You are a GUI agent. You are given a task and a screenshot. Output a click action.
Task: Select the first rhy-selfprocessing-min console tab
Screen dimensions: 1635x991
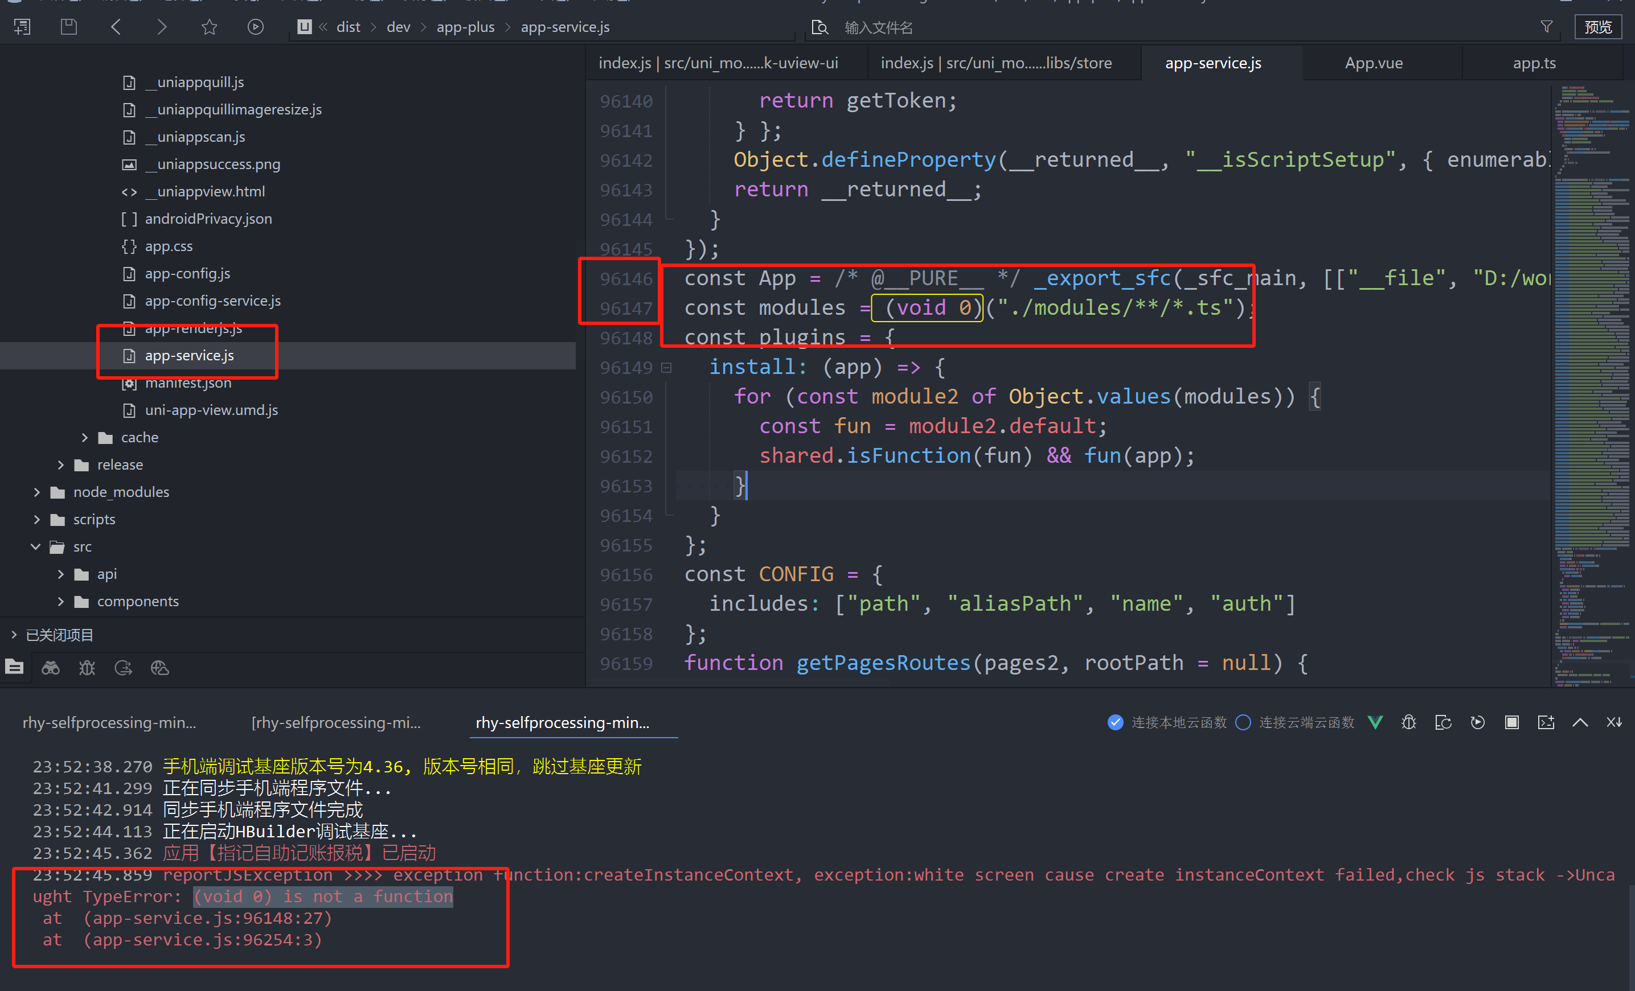(x=109, y=722)
